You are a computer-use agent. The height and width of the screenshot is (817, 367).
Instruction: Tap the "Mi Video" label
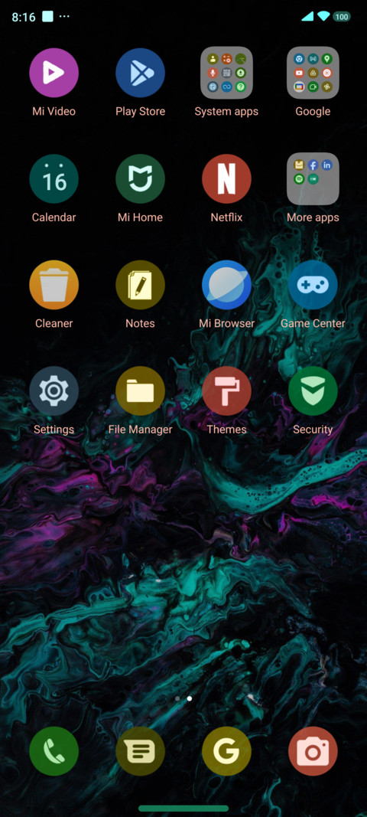pyautogui.click(x=54, y=111)
